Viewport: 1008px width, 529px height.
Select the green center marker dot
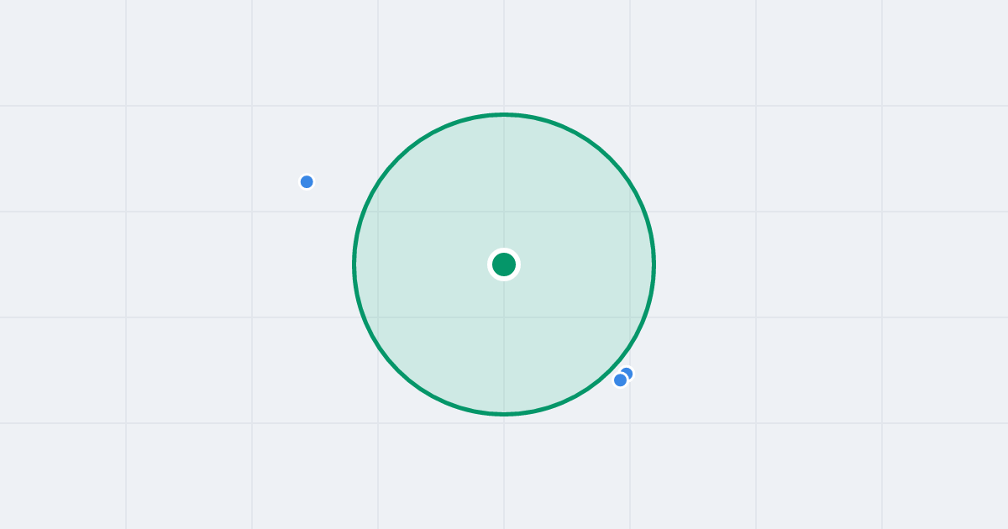click(x=504, y=264)
